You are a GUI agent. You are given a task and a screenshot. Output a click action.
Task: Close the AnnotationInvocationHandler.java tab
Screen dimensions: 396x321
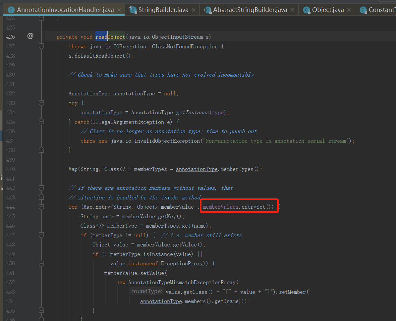pos(119,10)
